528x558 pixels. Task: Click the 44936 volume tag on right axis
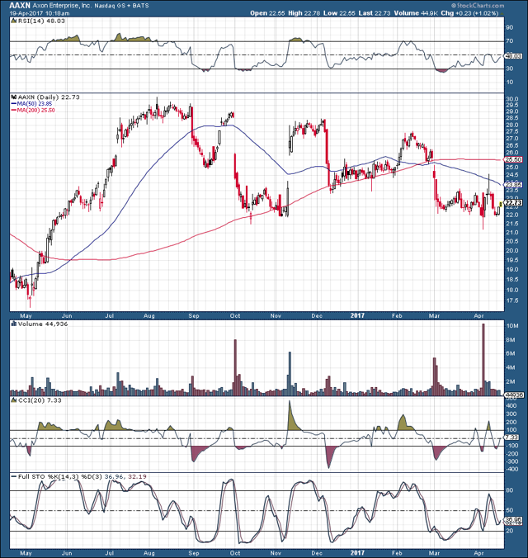click(514, 395)
